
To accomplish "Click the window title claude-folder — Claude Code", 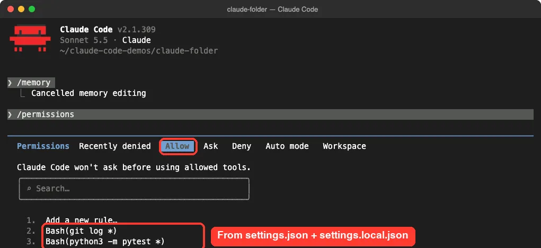I will (x=272, y=10).
